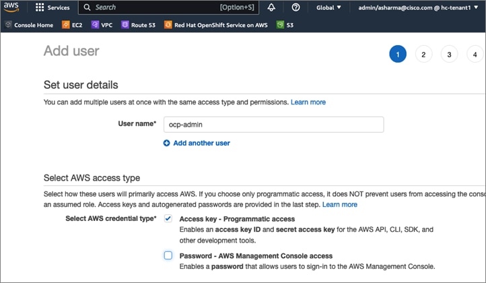The image size is (486, 283).
Task: Click the S3 bucket icon
Action: coord(280,24)
